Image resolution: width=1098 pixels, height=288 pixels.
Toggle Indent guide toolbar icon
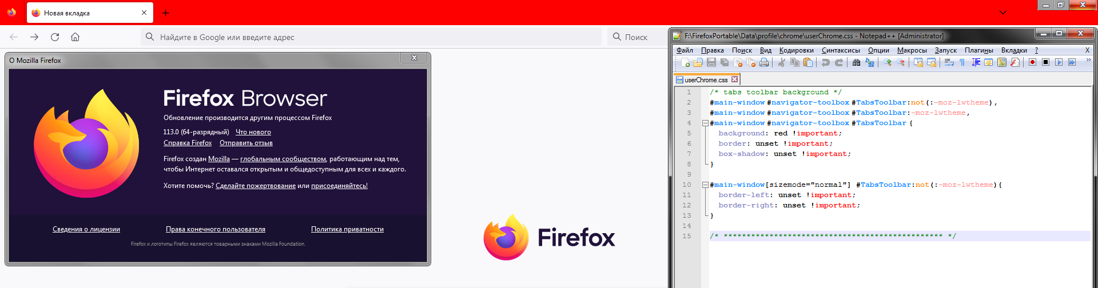[x=976, y=62]
